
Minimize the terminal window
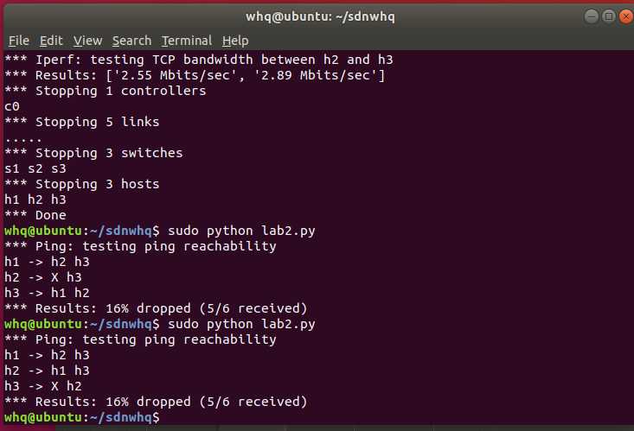coord(592,16)
